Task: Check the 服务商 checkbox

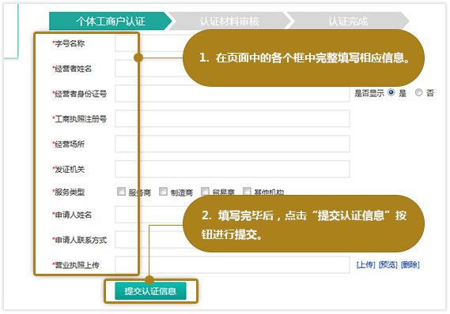Action: coord(121,191)
